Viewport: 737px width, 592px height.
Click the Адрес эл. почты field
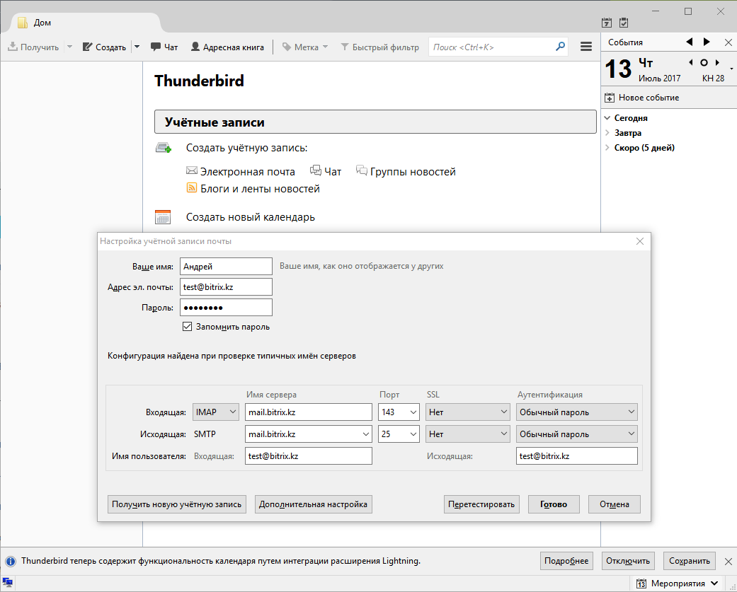[226, 287]
